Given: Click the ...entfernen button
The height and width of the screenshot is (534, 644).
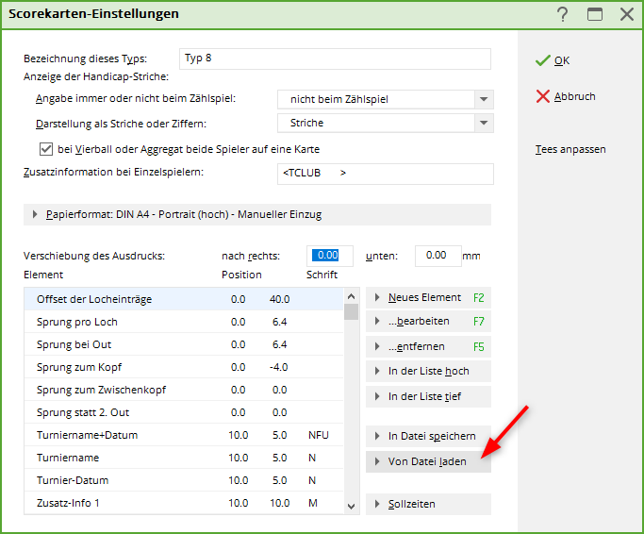Looking at the screenshot, I should pyautogui.click(x=427, y=346).
